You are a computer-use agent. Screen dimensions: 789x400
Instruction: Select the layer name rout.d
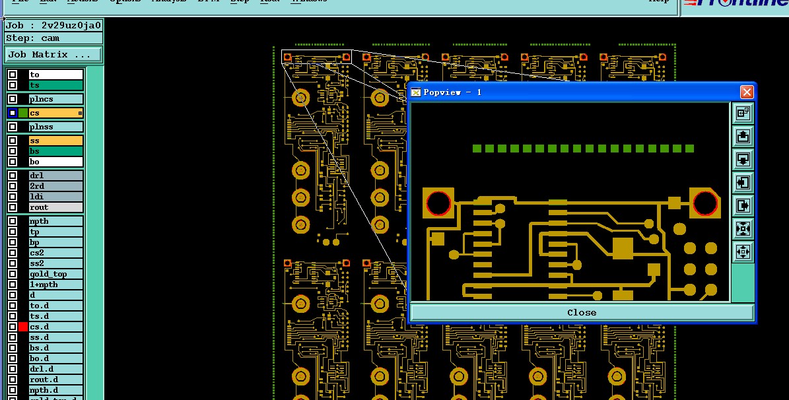point(56,380)
